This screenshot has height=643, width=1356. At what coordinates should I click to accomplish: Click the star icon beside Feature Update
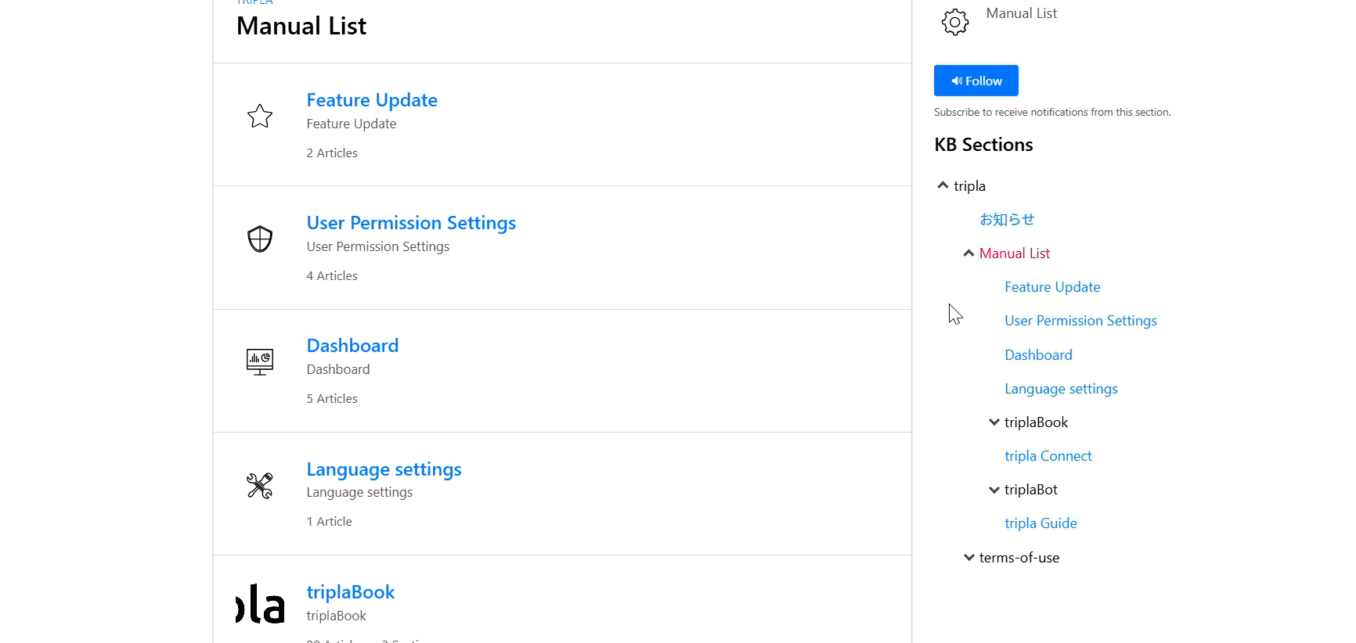click(x=260, y=117)
